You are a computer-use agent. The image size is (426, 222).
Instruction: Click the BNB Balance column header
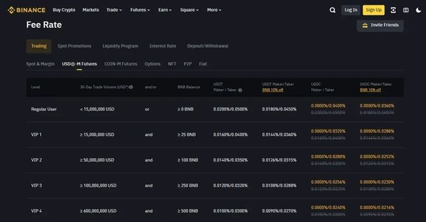click(x=189, y=87)
